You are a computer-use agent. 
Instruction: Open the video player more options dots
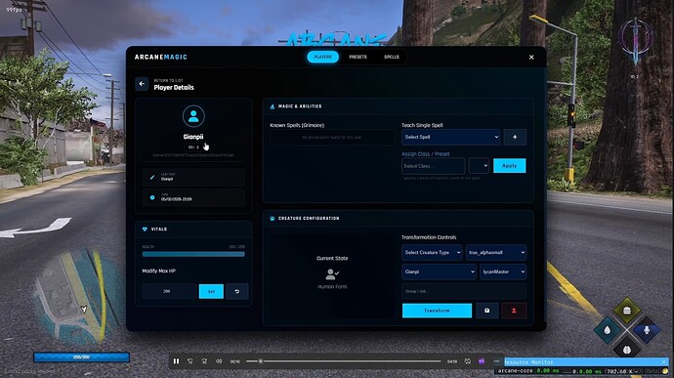pos(496,361)
